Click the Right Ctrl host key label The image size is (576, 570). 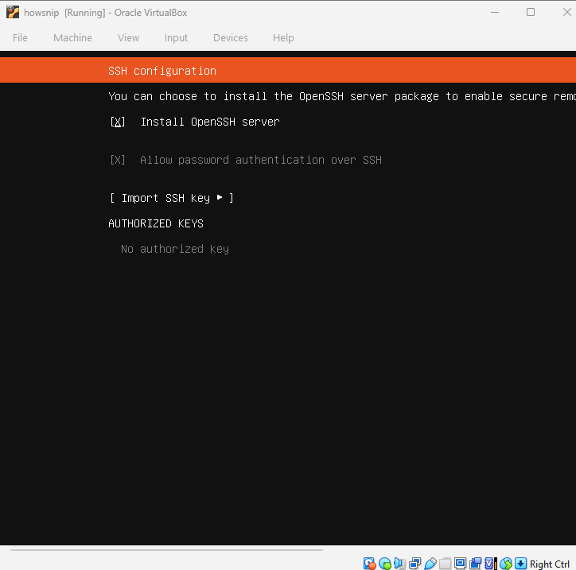(x=550, y=564)
